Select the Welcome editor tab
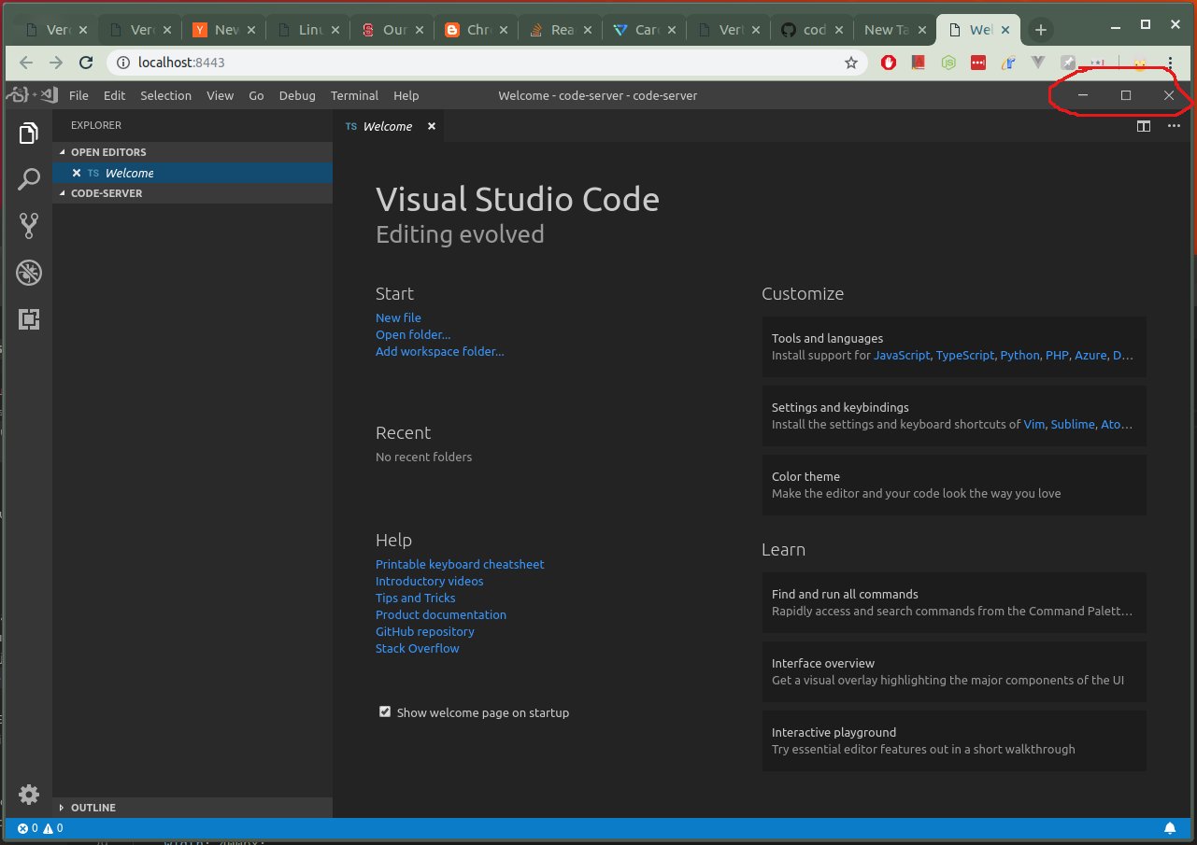 click(x=388, y=126)
